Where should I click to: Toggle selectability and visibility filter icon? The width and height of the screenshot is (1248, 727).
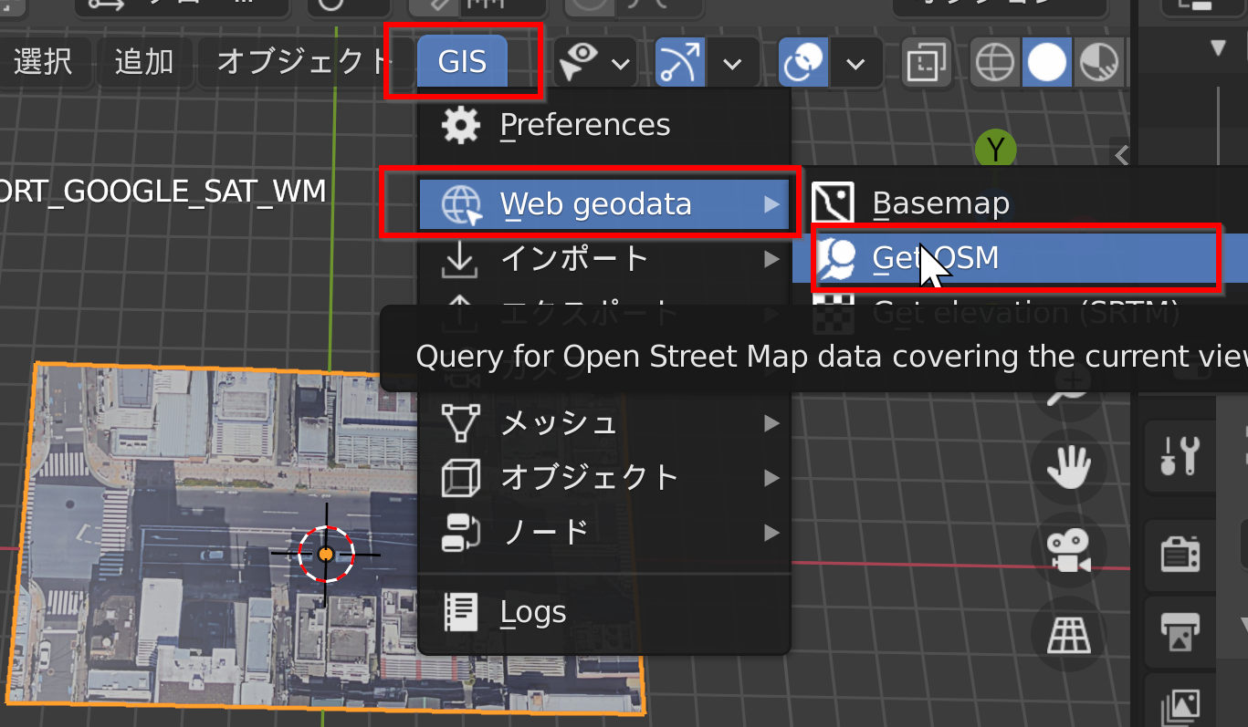click(580, 62)
